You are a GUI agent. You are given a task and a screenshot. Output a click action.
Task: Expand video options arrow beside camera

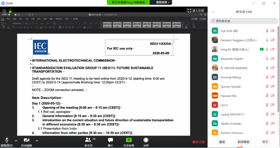pos(37,141)
